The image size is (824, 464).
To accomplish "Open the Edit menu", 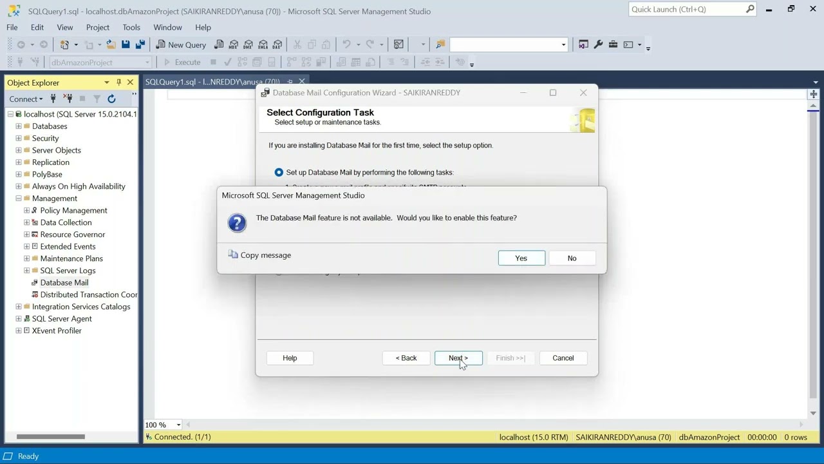I will [x=37, y=27].
